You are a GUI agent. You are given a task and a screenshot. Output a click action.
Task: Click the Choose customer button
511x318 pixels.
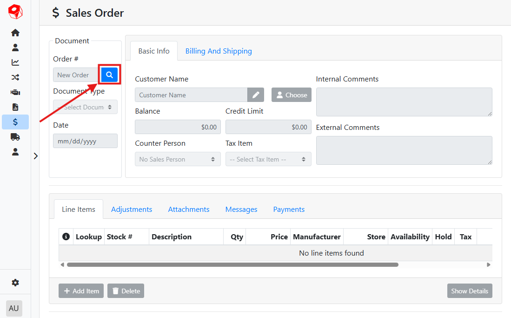(292, 95)
